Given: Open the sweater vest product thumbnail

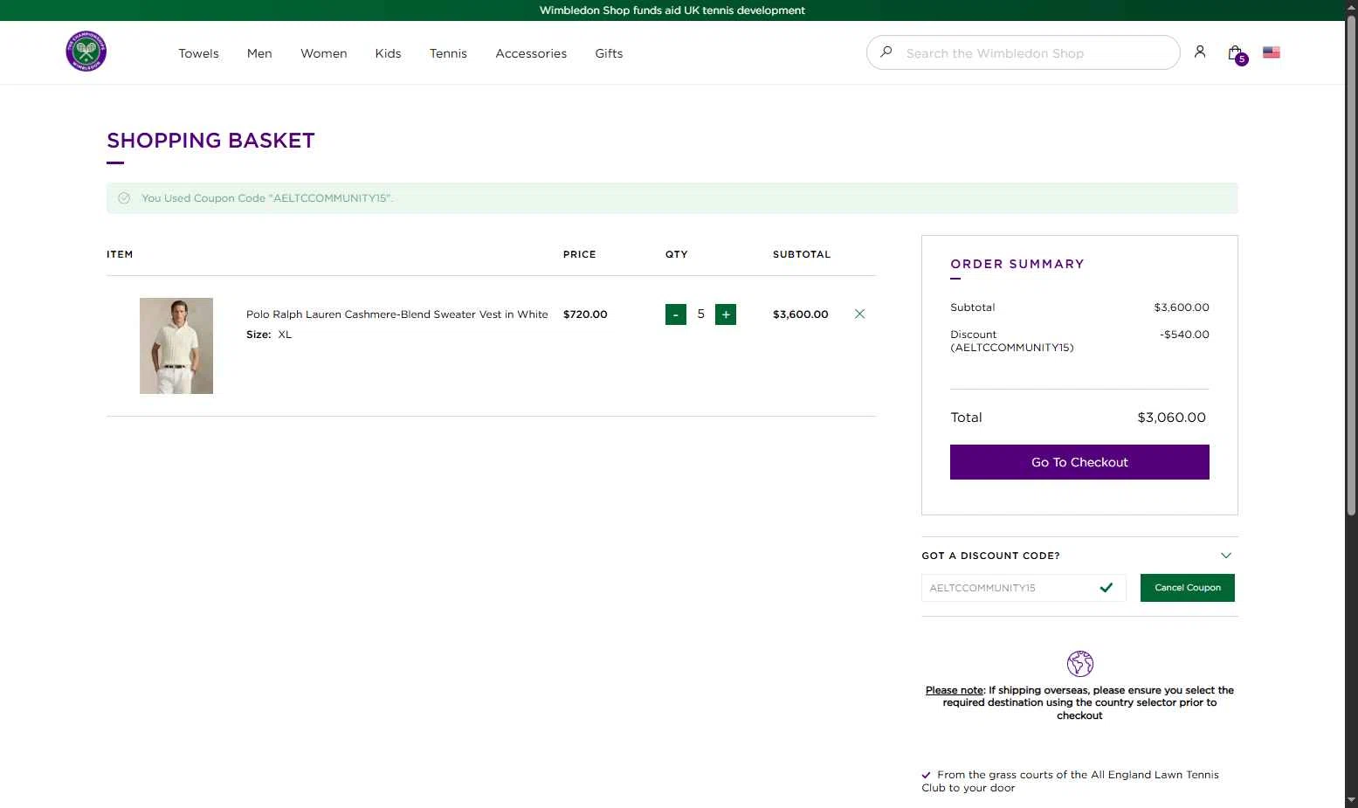Looking at the screenshot, I should tap(176, 346).
